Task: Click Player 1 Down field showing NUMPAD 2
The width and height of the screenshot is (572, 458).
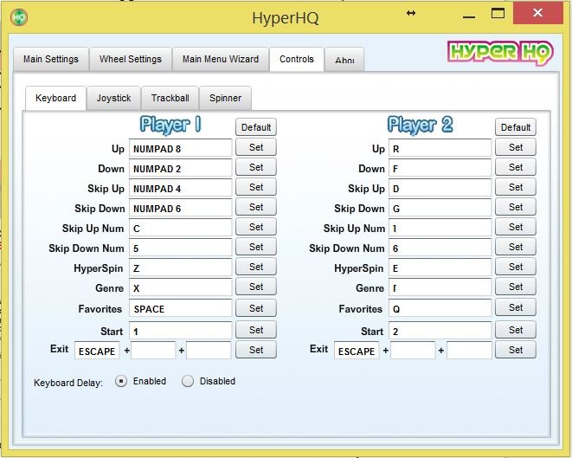Action: [180, 168]
